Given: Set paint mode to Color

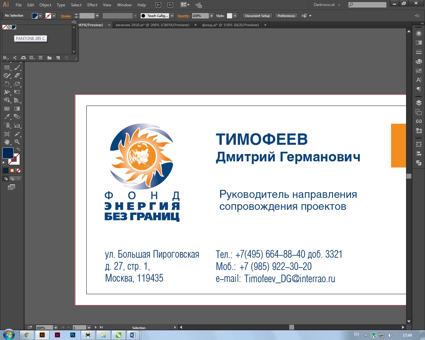Looking at the screenshot, I should [x=6, y=171].
